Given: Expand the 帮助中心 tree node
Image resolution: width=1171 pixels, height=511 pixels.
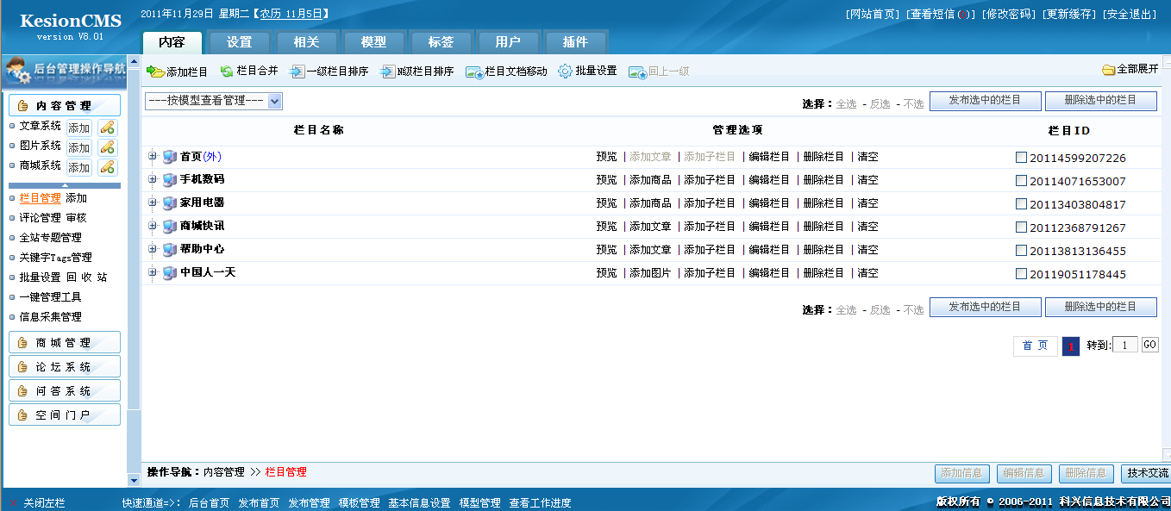Looking at the screenshot, I should click(151, 249).
